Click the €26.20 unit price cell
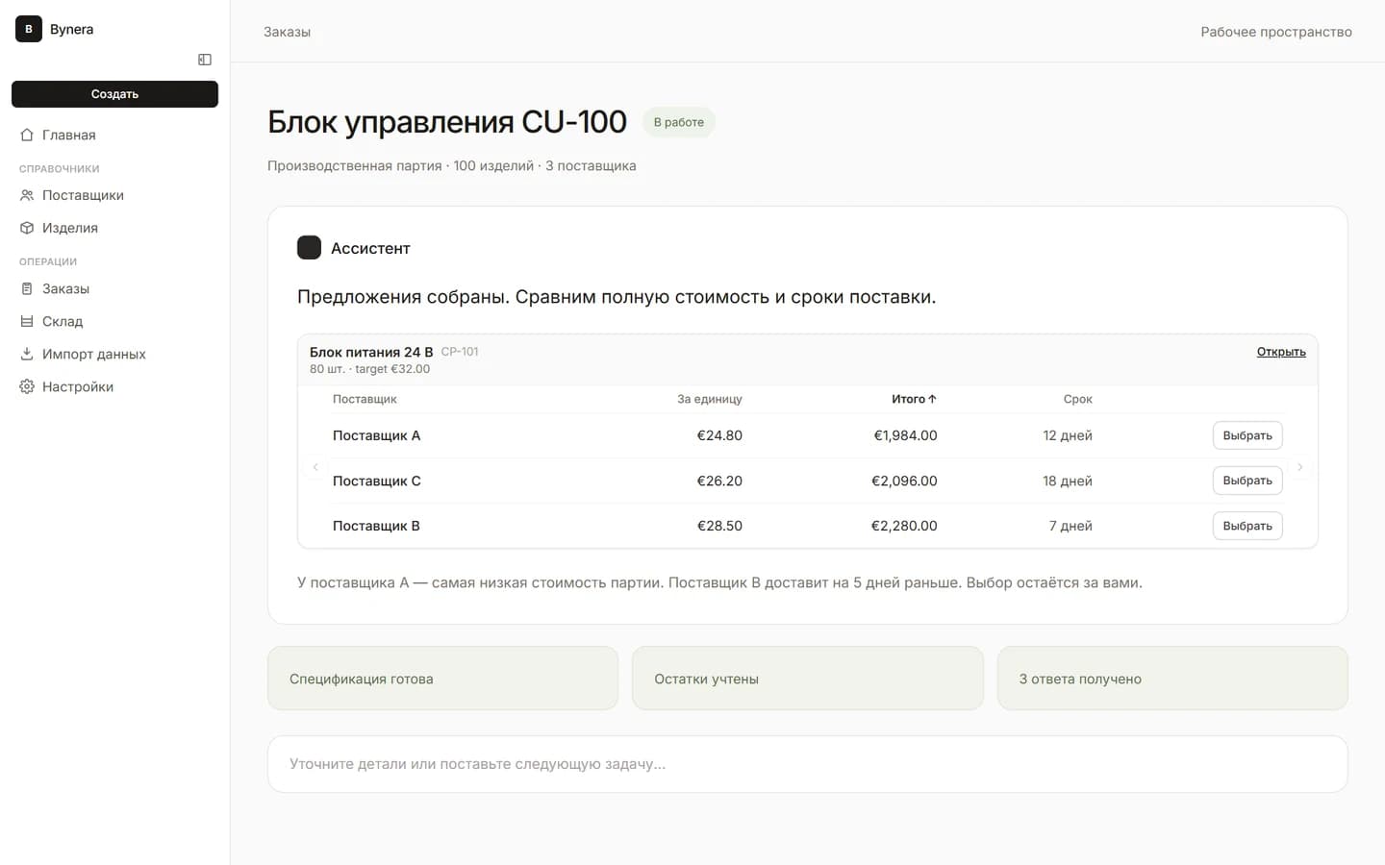The image size is (1385, 865). pyautogui.click(x=719, y=481)
